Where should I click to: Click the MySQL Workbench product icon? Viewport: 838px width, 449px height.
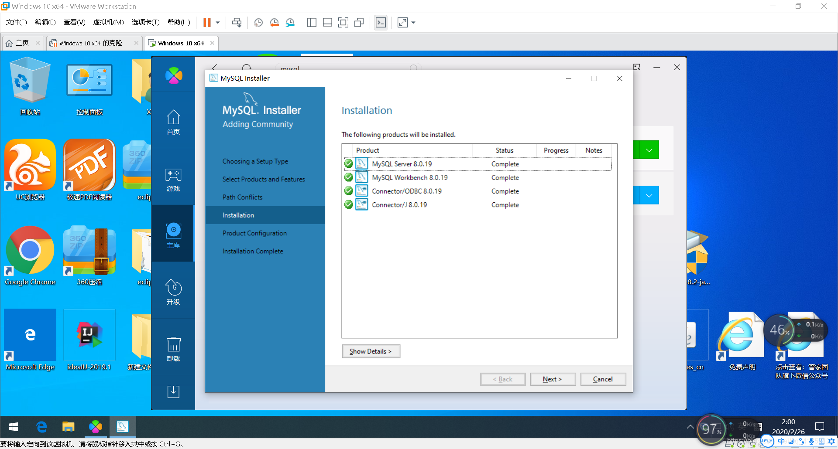pyautogui.click(x=361, y=177)
